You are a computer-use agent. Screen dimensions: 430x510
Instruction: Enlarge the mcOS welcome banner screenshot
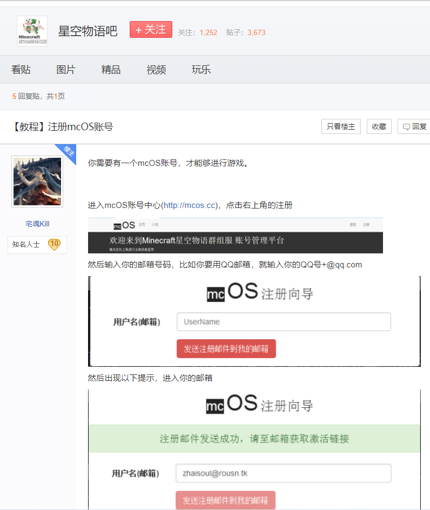tap(235, 236)
